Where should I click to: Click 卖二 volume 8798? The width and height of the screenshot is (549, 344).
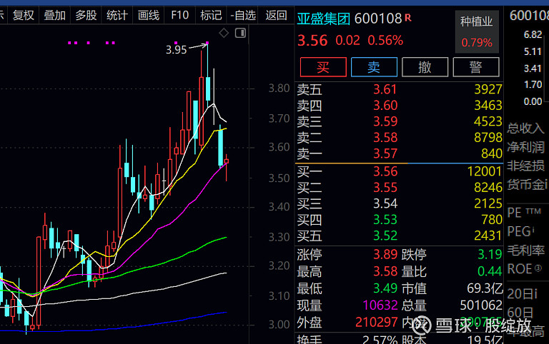tap(488, 138)
